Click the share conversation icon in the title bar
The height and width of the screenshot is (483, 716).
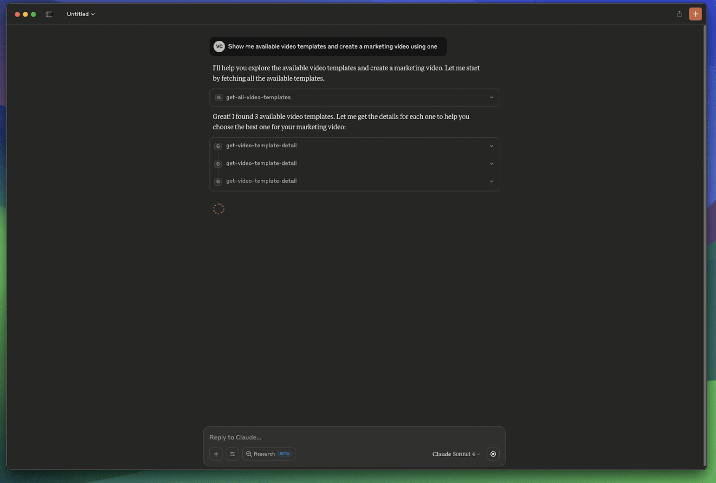click(x=679, y=14)
